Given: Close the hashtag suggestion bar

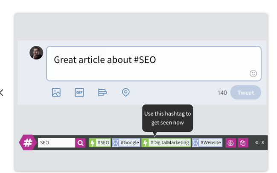Looking at the screenshot, I should (263, 142).
